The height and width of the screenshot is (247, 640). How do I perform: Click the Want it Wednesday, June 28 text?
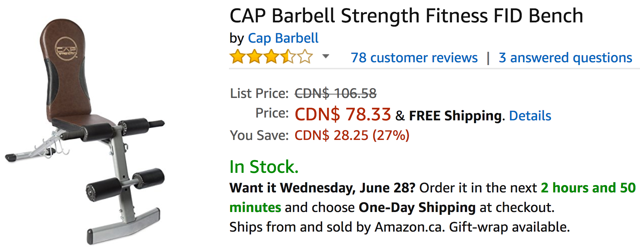[322, 188]
